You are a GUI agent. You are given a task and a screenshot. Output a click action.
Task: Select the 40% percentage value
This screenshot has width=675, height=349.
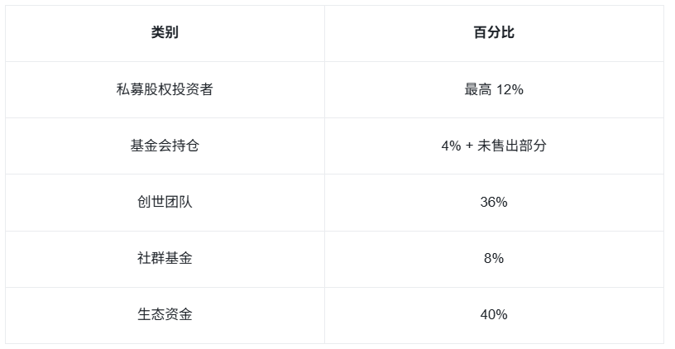click(x=494, y=314)
